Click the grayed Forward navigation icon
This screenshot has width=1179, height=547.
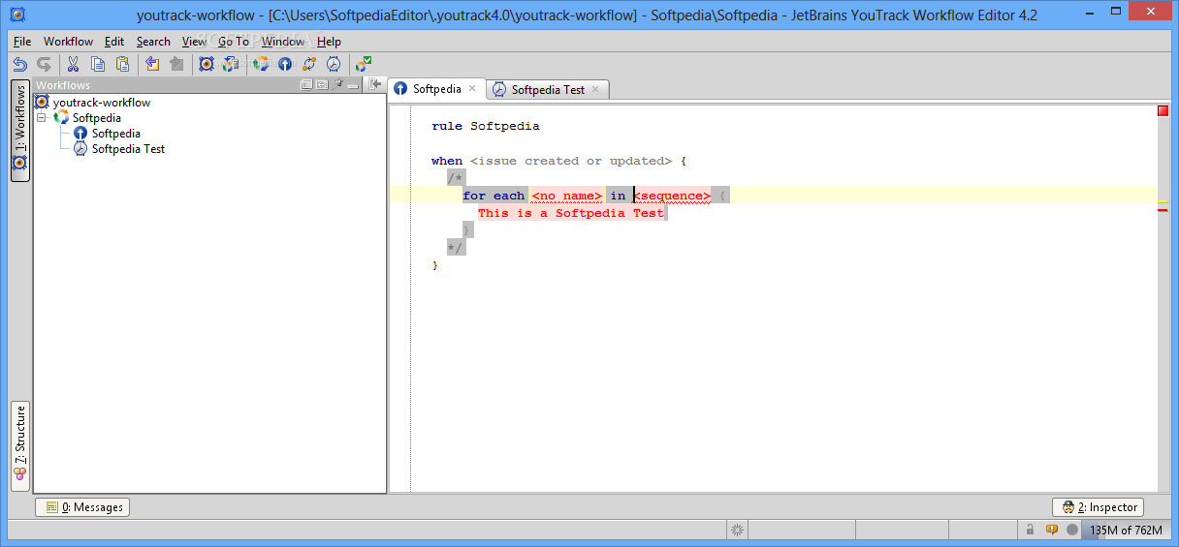coord(176,64)
